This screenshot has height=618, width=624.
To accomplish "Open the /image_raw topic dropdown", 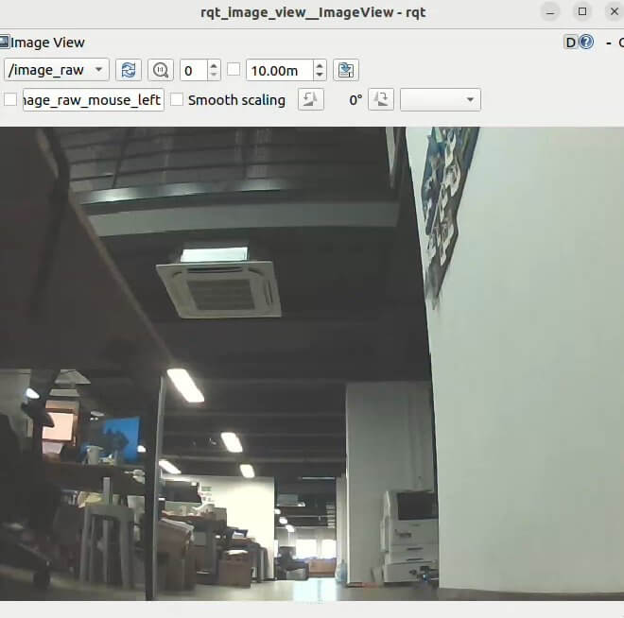I will tap(57, 70).
